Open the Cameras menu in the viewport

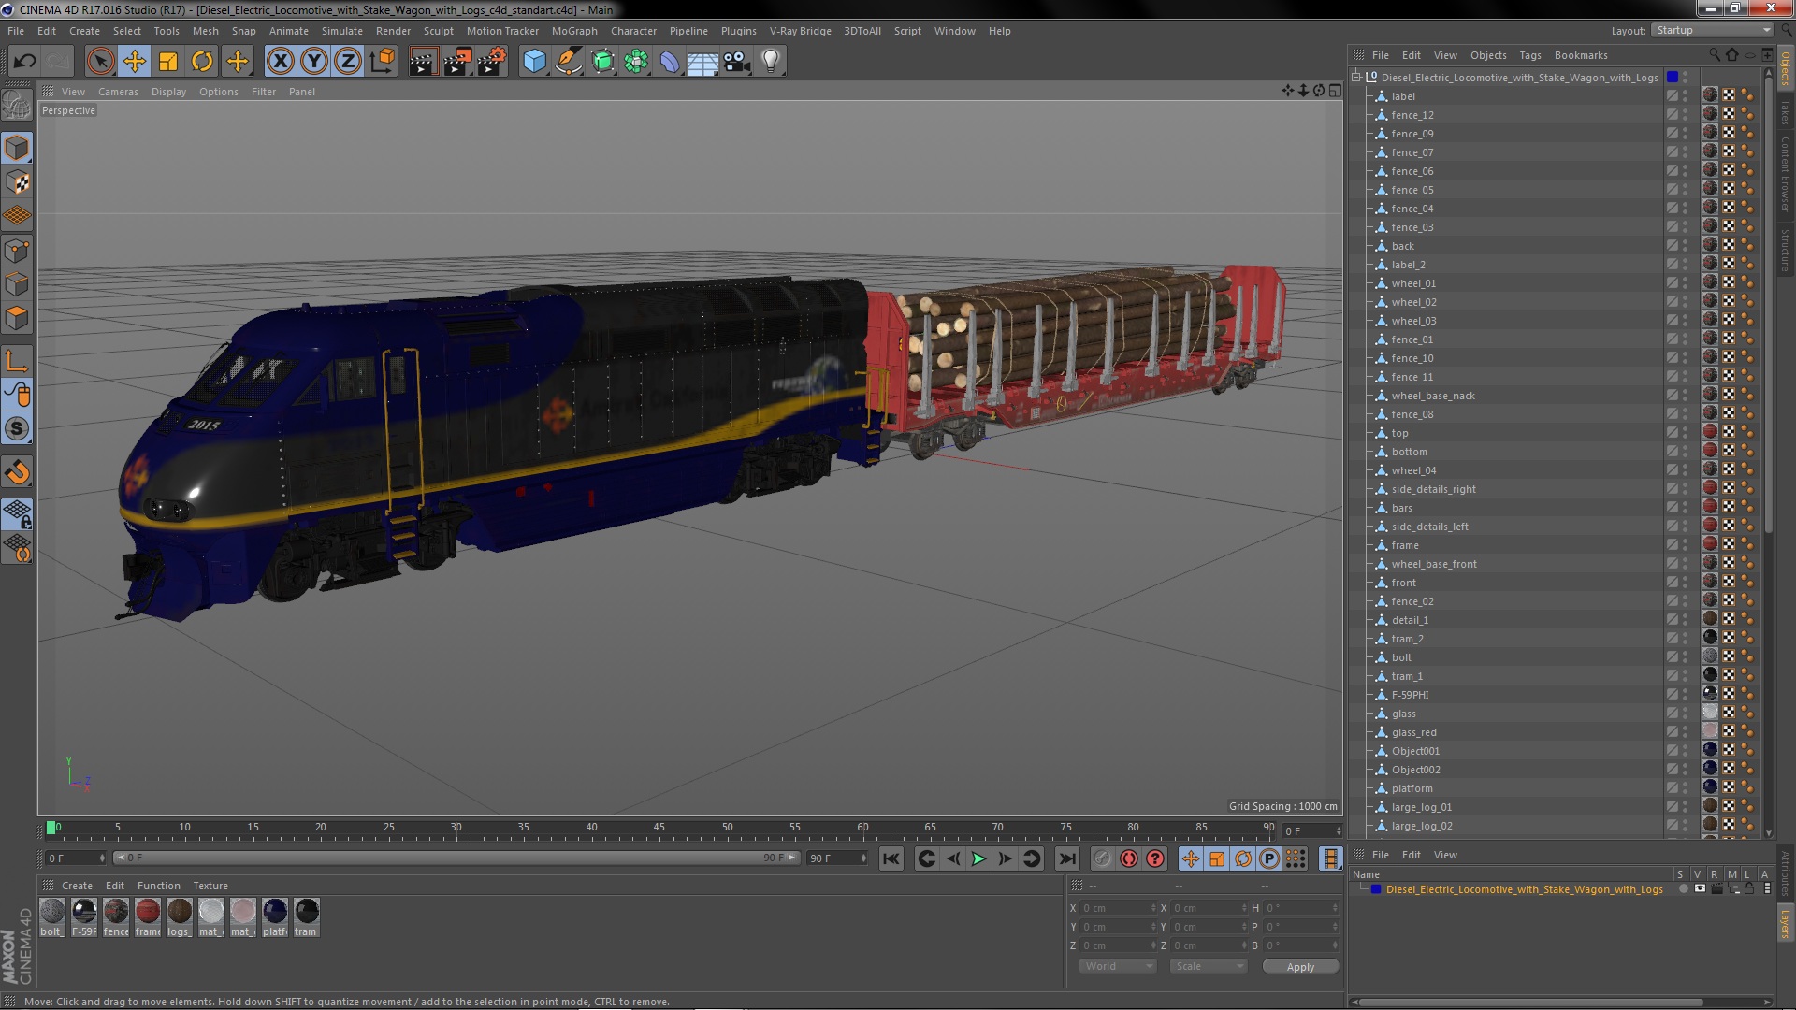tap(118, 92)
